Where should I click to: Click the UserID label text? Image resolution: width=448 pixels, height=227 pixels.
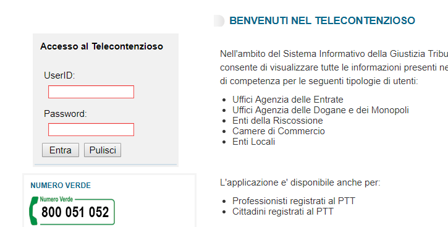[59, 75]
